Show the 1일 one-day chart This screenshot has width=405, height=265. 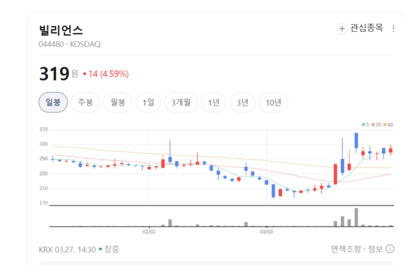click(x=148, y=102)
